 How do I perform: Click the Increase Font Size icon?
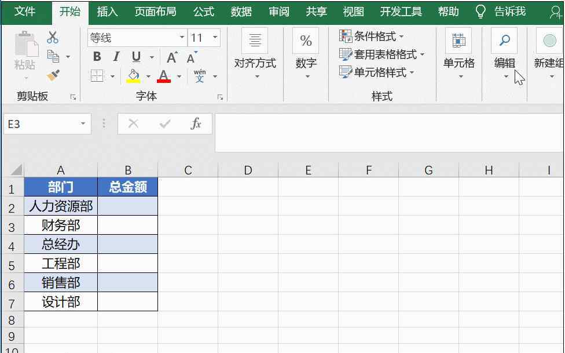click(x=172, y=57)
